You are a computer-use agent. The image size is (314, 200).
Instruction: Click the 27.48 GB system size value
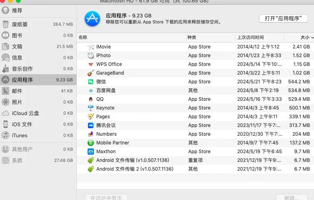[64, 160]
